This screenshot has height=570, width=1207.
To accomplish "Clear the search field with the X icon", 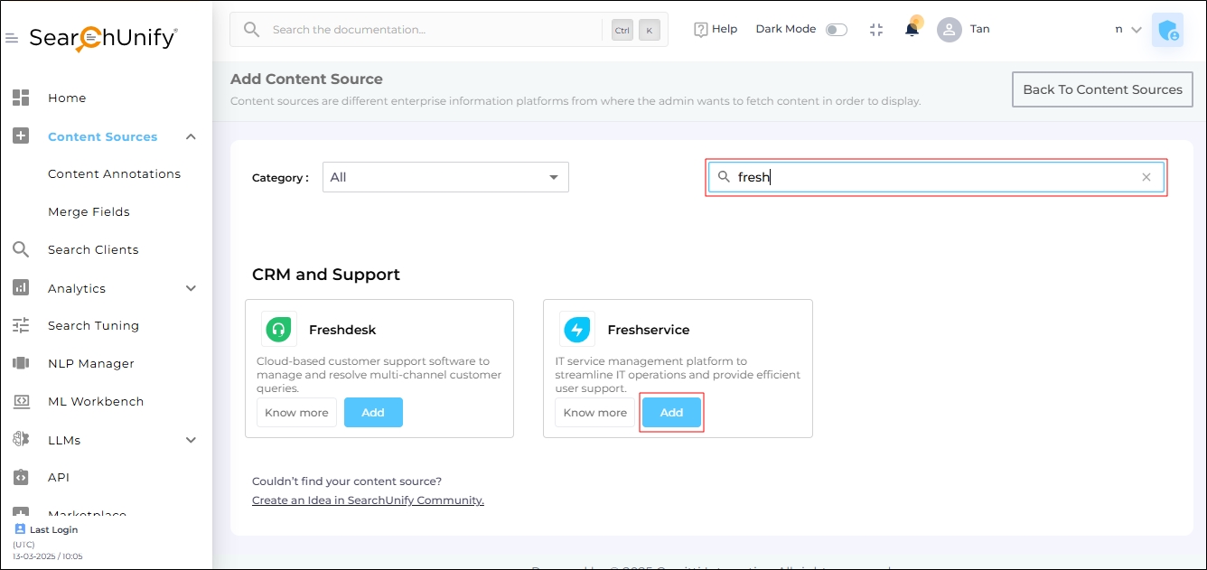I will (x=1146, y=177).
